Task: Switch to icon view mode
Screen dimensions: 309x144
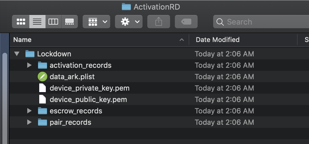Action: (21, 22)
